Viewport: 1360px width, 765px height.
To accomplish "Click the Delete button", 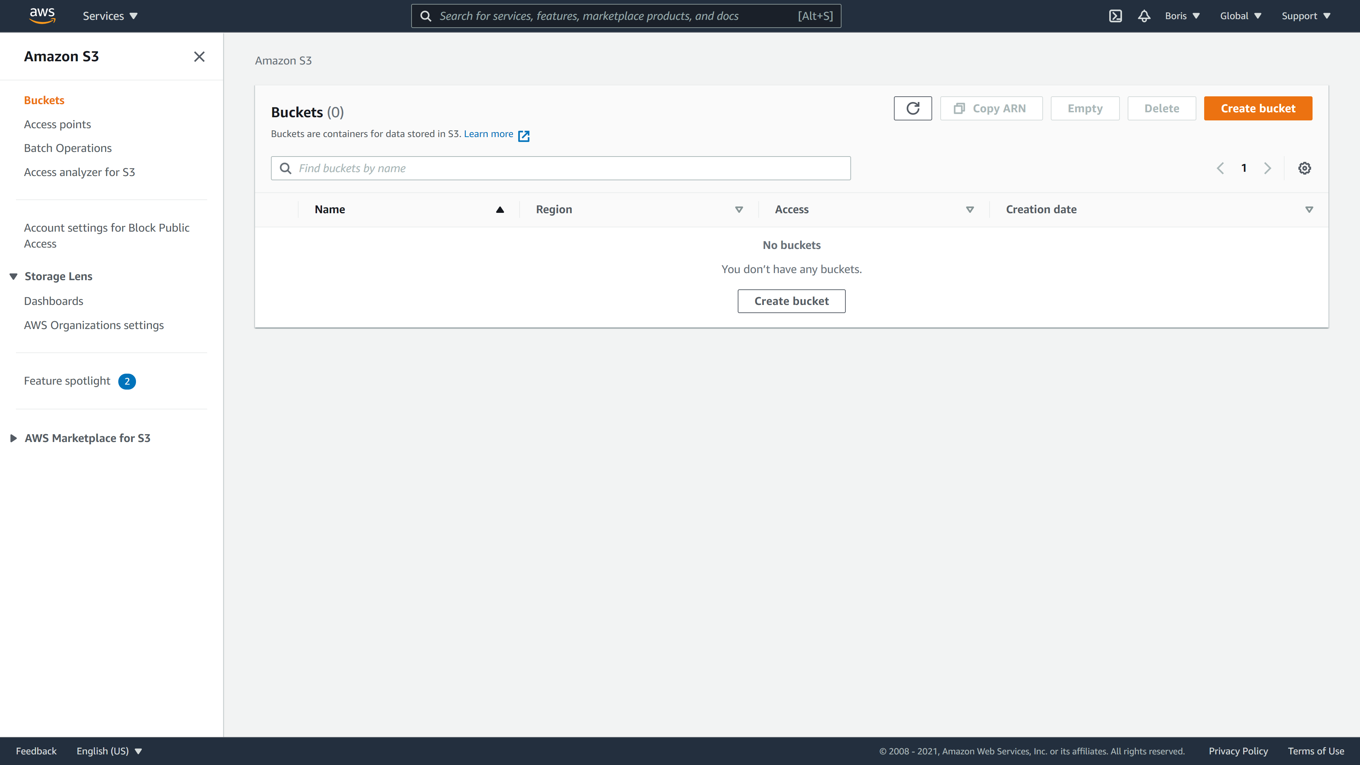I will point(1162,108).
